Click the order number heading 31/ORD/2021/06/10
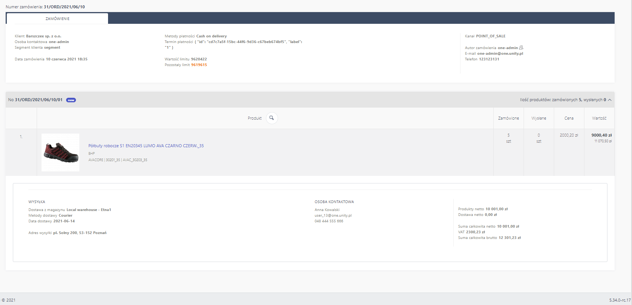Screen dimensions: 632x305 [64, 7]
